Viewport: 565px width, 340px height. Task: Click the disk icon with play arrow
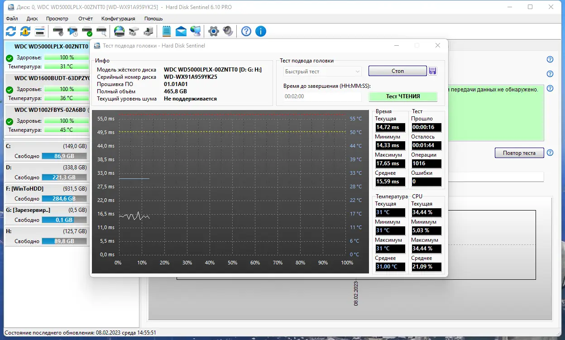(x=72, y=31)
